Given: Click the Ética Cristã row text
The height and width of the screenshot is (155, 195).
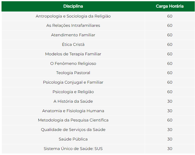Looking at the screenshot, I should click(73, 45).
